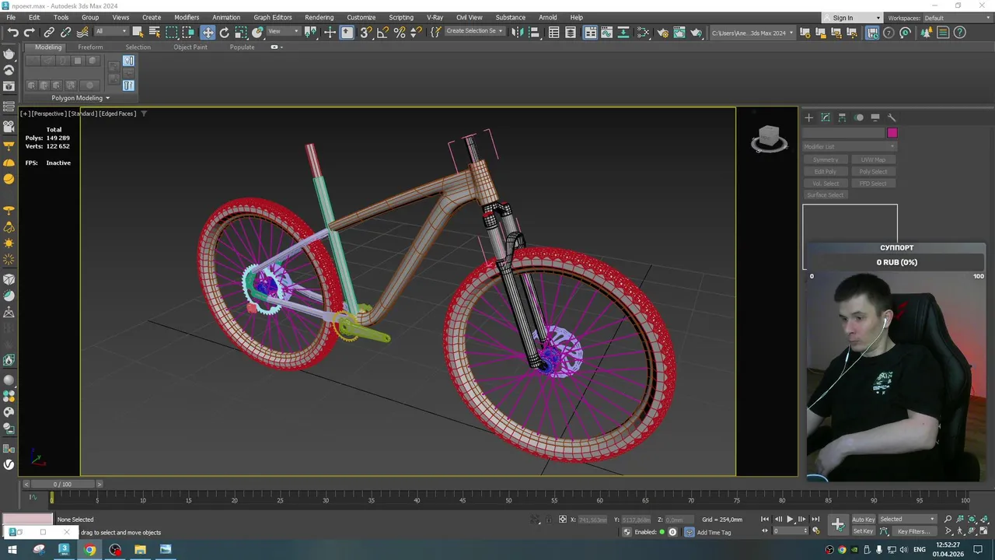Toggle Angle Snap
995x560 pixels.
pyautogui.click(x=382, y=33)
